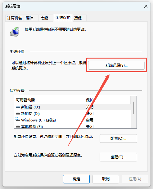Select the 新加卷 (D:) drive row

[x=72, y=113]
